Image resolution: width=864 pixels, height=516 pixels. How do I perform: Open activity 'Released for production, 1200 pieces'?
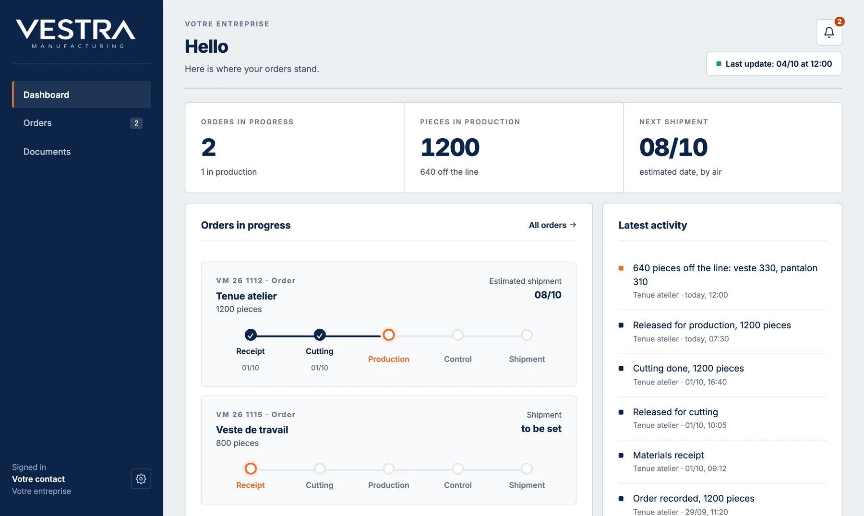722,332
